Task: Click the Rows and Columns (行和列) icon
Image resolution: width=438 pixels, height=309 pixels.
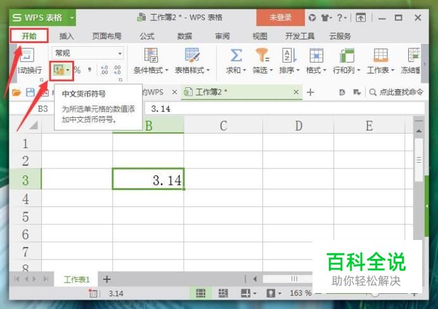Action: tap(347, 55)
